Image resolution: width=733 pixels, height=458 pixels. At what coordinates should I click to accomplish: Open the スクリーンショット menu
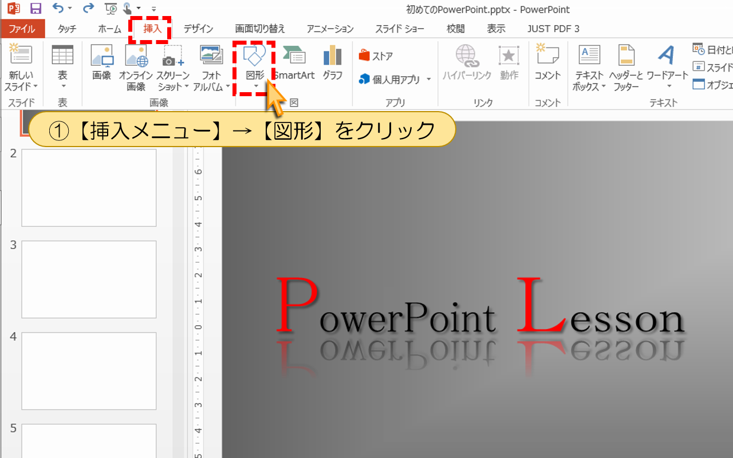(x=173, y=68)
